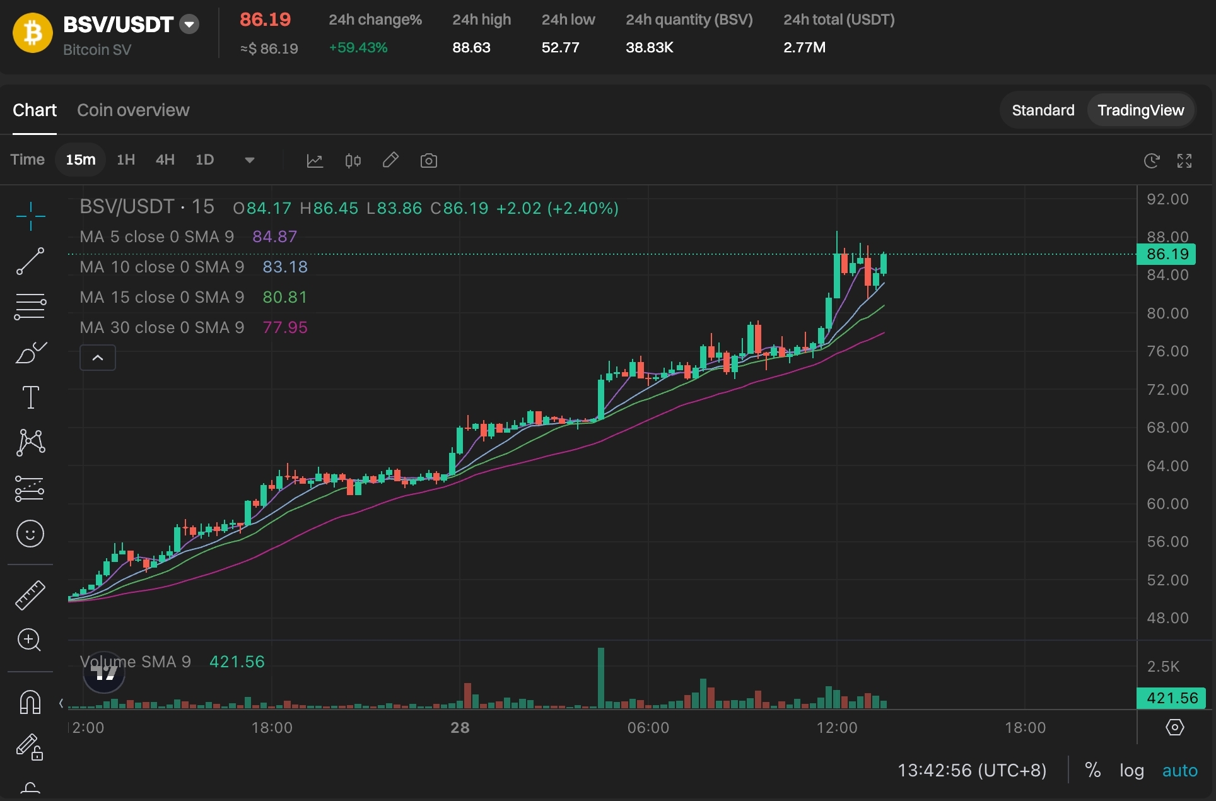Open the Fibonacci retracement tool

point(30,307)
